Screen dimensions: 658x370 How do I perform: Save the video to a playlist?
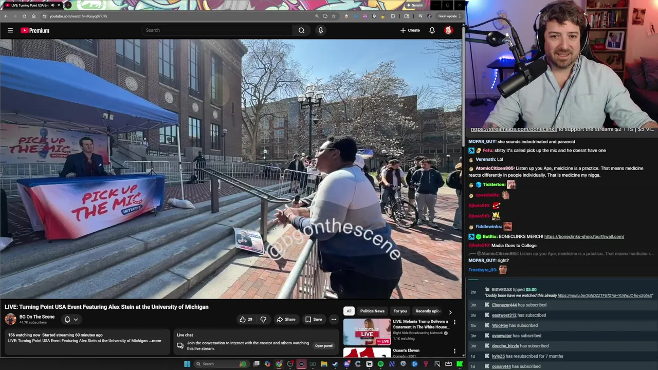(313, 320)
